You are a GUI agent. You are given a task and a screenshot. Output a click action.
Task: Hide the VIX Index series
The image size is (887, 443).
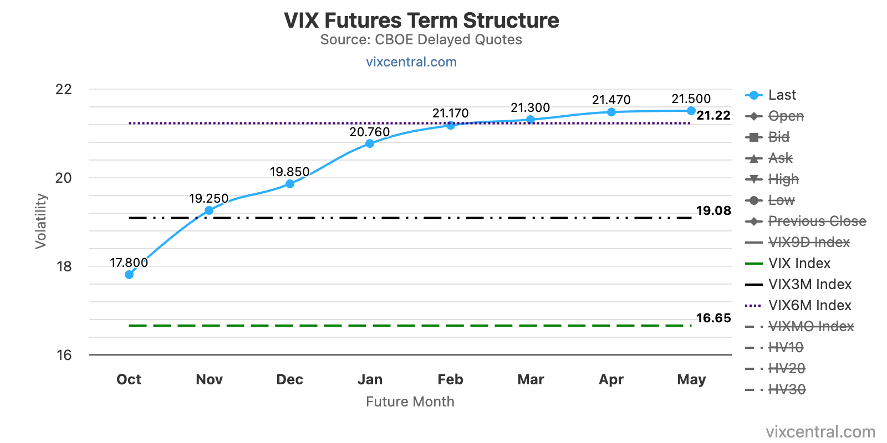[799, 264]
